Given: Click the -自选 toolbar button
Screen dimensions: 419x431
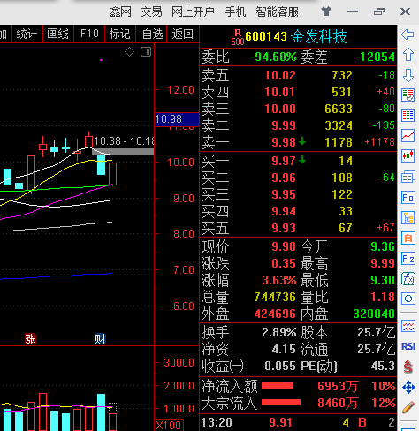Looking at the screenshot, I should (151, 34).
